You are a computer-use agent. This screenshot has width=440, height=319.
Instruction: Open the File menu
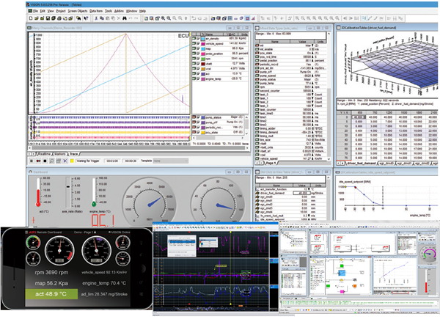36,11
